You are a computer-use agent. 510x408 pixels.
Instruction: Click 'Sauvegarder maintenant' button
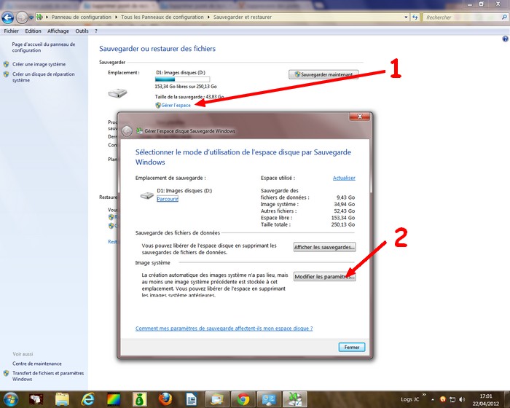coord(323,74)
